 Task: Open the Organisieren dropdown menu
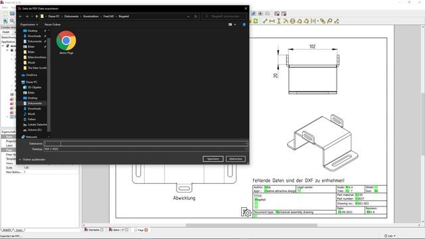click(29, 25)
